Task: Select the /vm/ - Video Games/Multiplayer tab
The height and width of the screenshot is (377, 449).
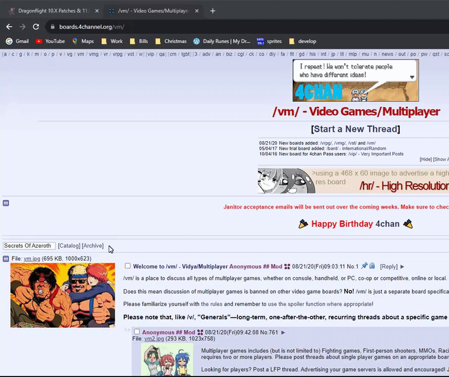Action: (x=153, y=11)
